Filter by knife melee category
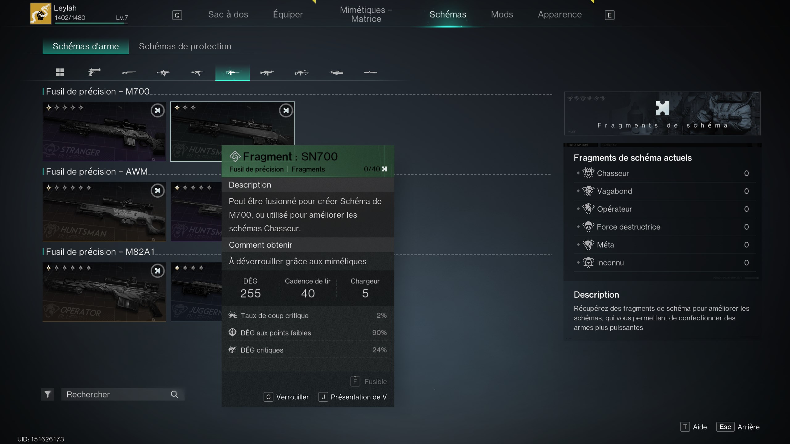This screenshot has width=790, height=444. tap(371, 72)
